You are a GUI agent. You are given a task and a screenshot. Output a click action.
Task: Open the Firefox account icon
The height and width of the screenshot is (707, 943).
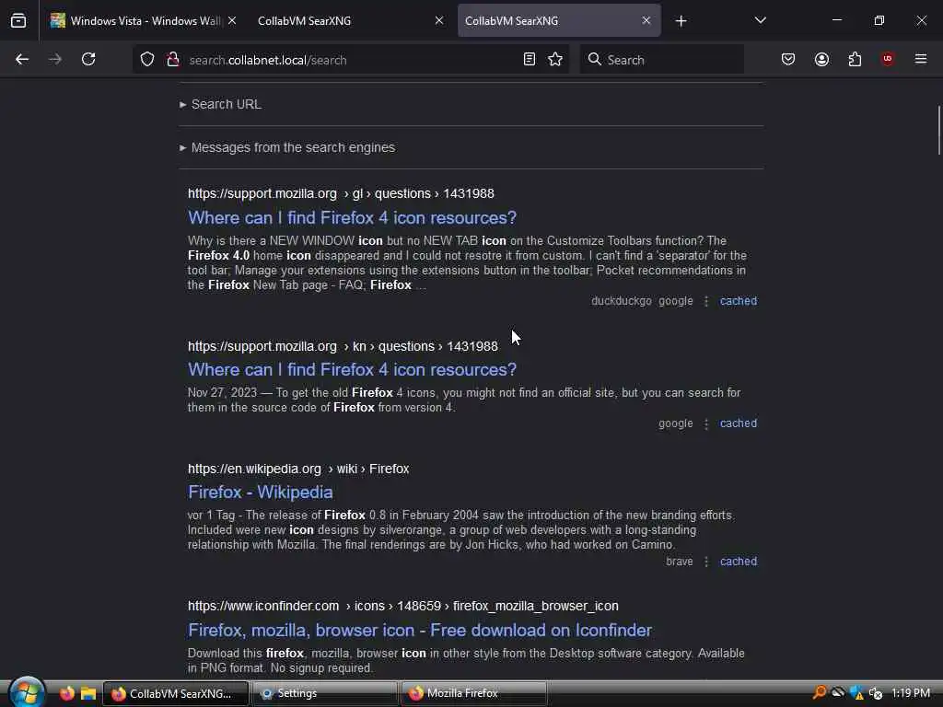[822, 60]
